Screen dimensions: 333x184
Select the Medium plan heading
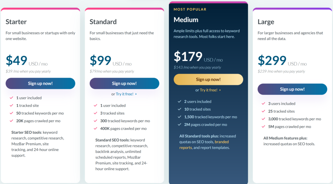(186, 20)
